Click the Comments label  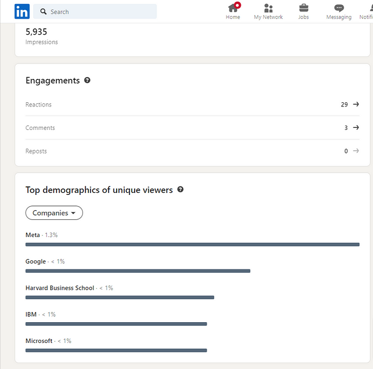40,128
